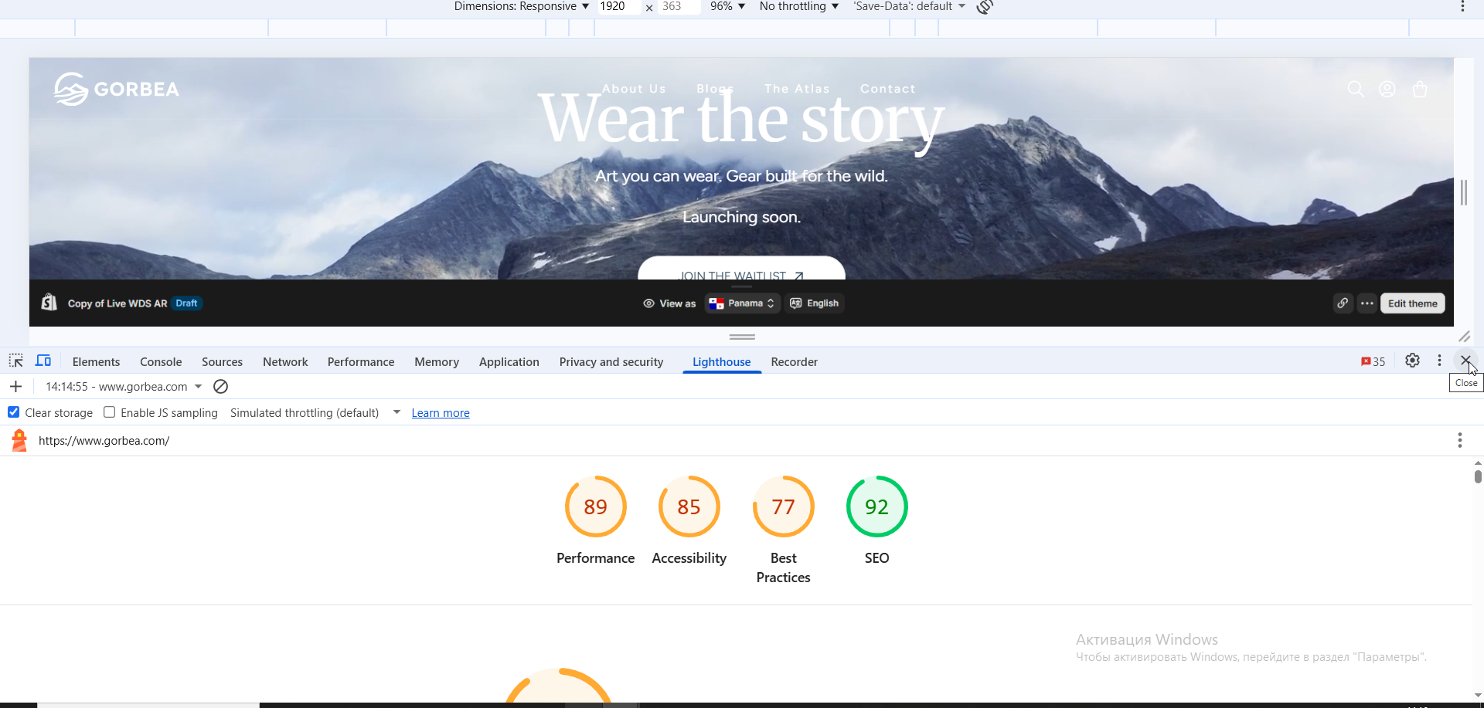Click the Lighthouse report vertical scrollbar thumb
This screenshot has width=1484, height=708.
point(1478,476)
